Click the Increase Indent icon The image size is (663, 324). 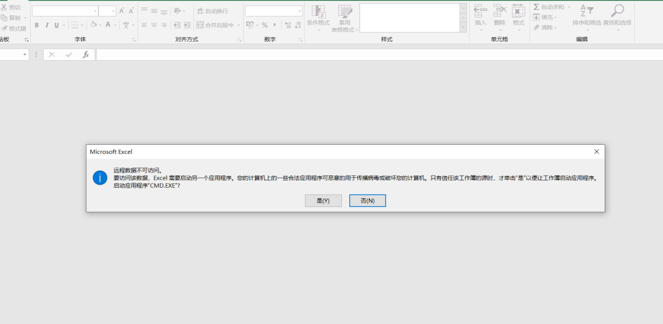[x=187, y=25]
